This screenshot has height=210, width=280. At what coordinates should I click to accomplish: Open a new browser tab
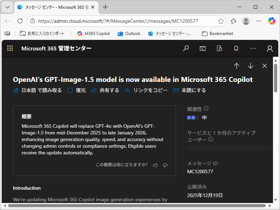click(x=105, y=7)
